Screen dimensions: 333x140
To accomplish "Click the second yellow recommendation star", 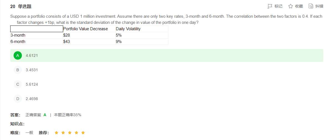I will pos(63,133).
